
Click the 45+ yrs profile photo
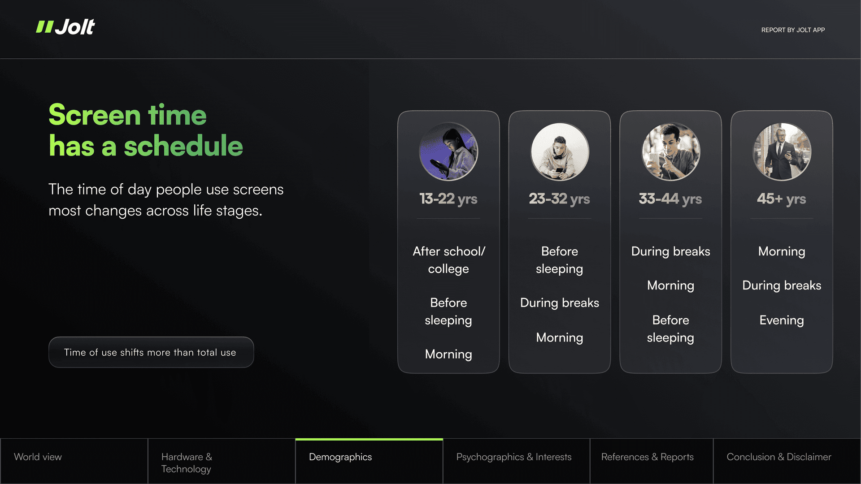[x=782, y=152]
